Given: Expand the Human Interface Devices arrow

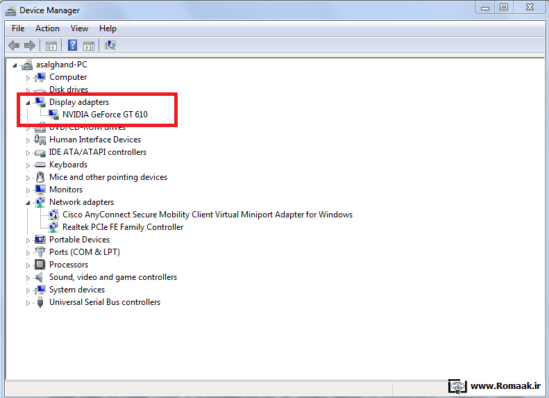Looking at the screenshot, I should coord(28,140).
